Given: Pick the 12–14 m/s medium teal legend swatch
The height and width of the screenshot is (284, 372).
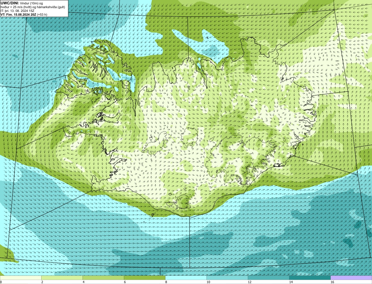Looking at the screenshot, I should coord(269,278).
